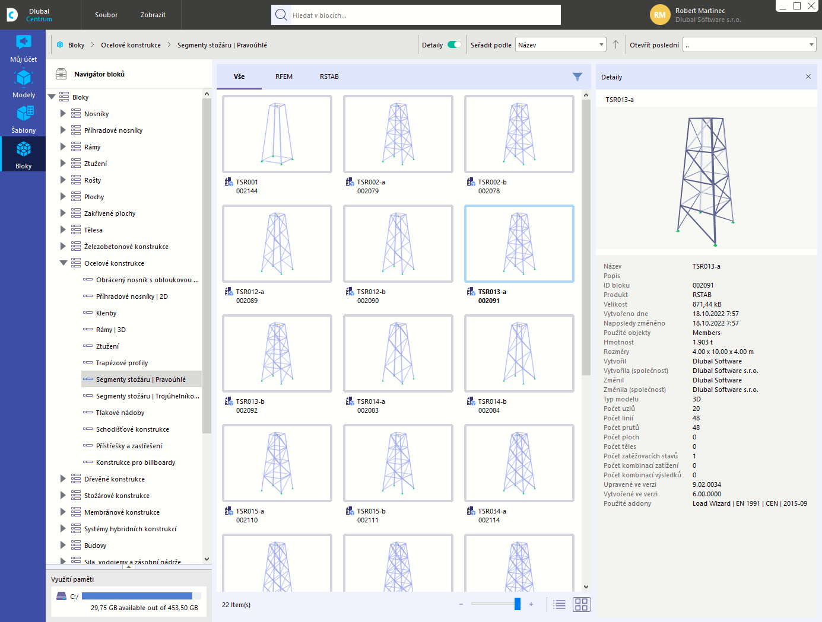Click the Navigátor bloků panel icon
The height and width of the screenshot is (622, 822).
(61, 74)
